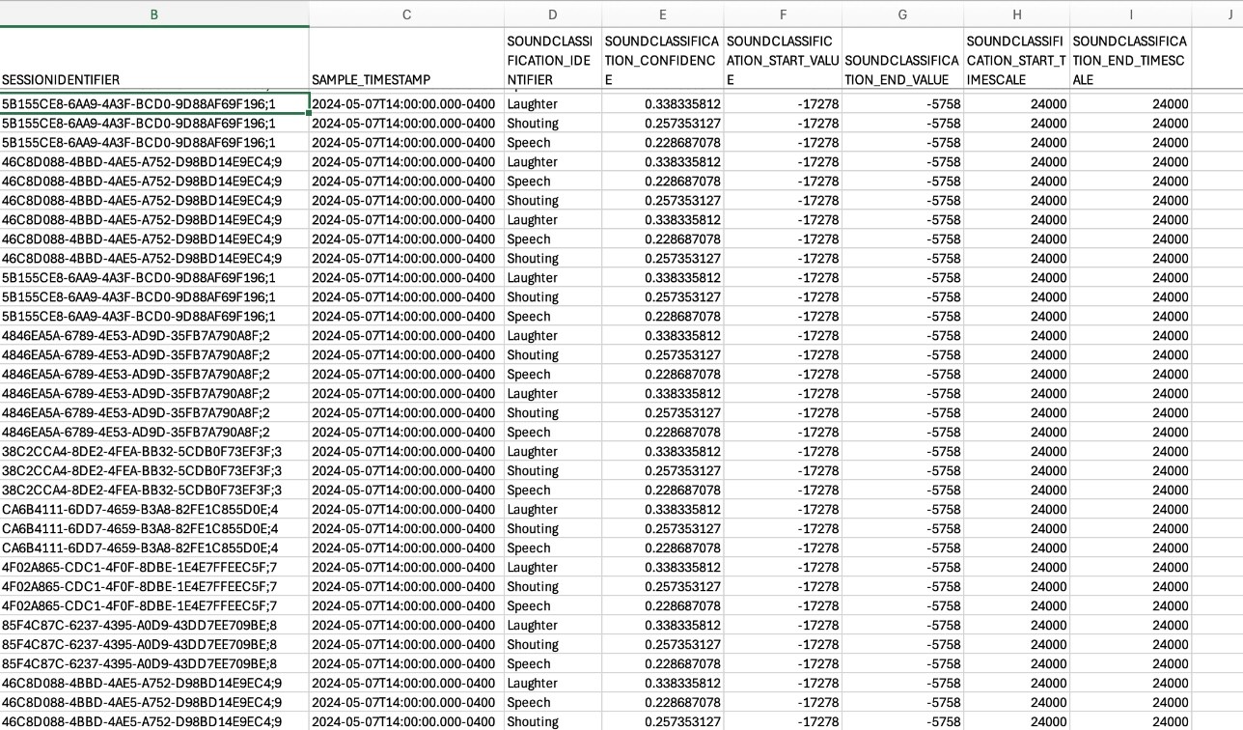
Task: Select Speech cell in the 4F02A865 session row
Action: (x=553, y=605)
